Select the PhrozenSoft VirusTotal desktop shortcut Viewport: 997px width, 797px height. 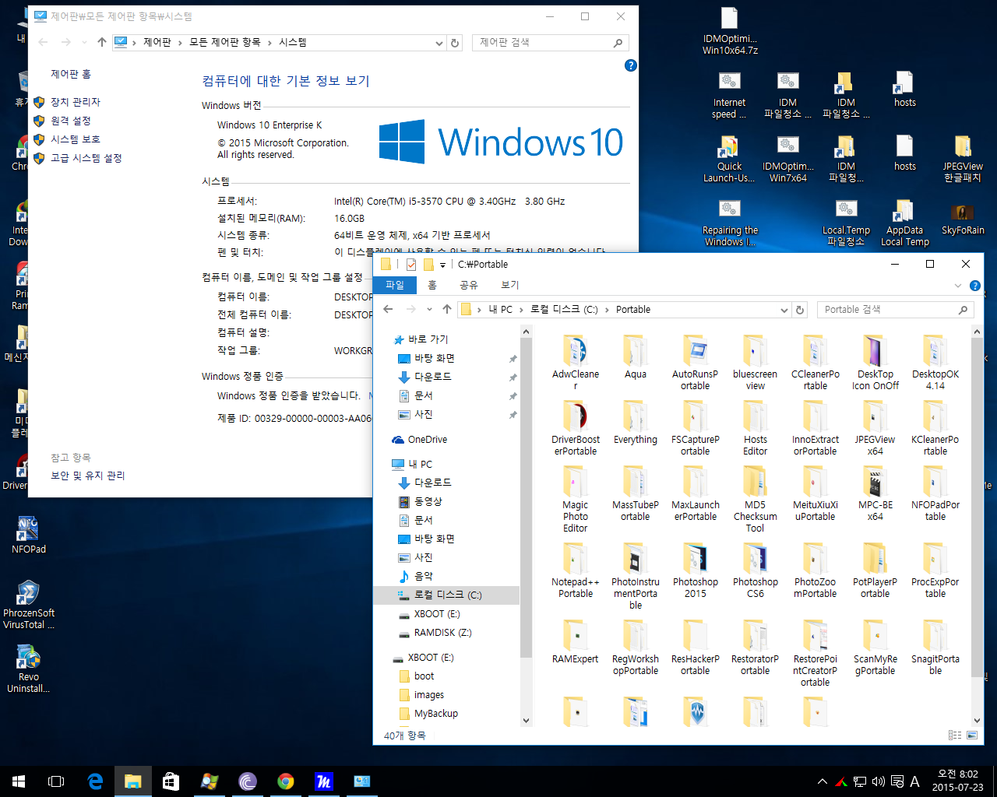tap(29, 606)
